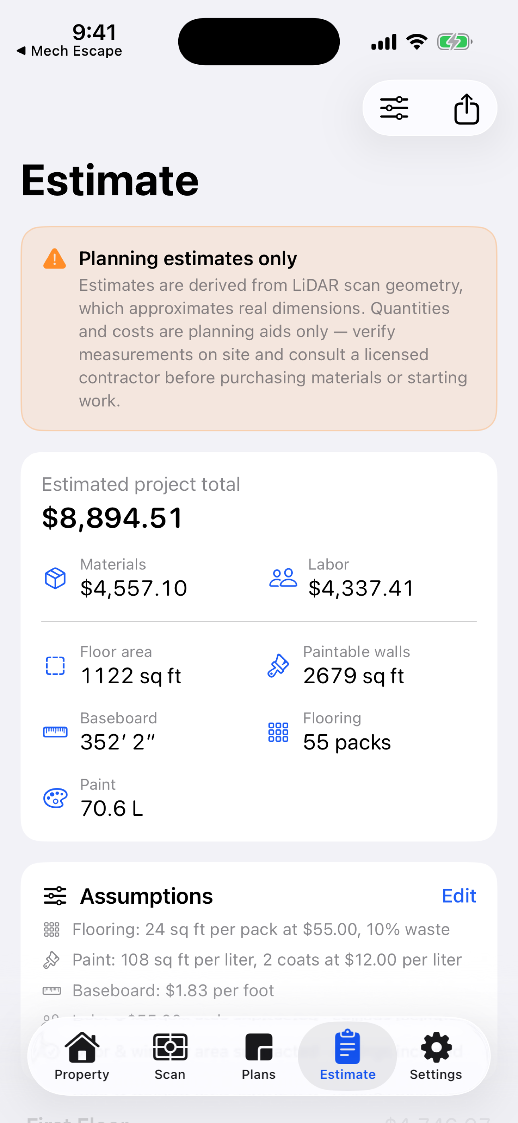Image resolution: width=518 pixels, height=1123 pixels.
Task: Tap the Materials cube icon
Action: [55, 578]
